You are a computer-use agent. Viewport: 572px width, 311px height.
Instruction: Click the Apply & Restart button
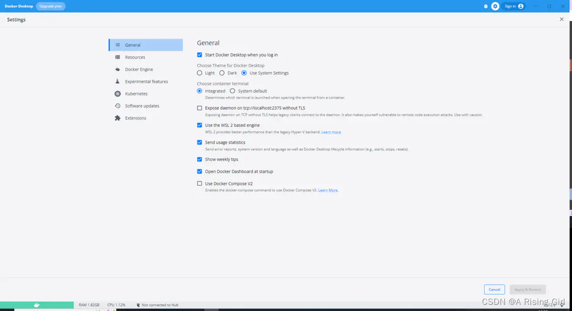[528, 290]
